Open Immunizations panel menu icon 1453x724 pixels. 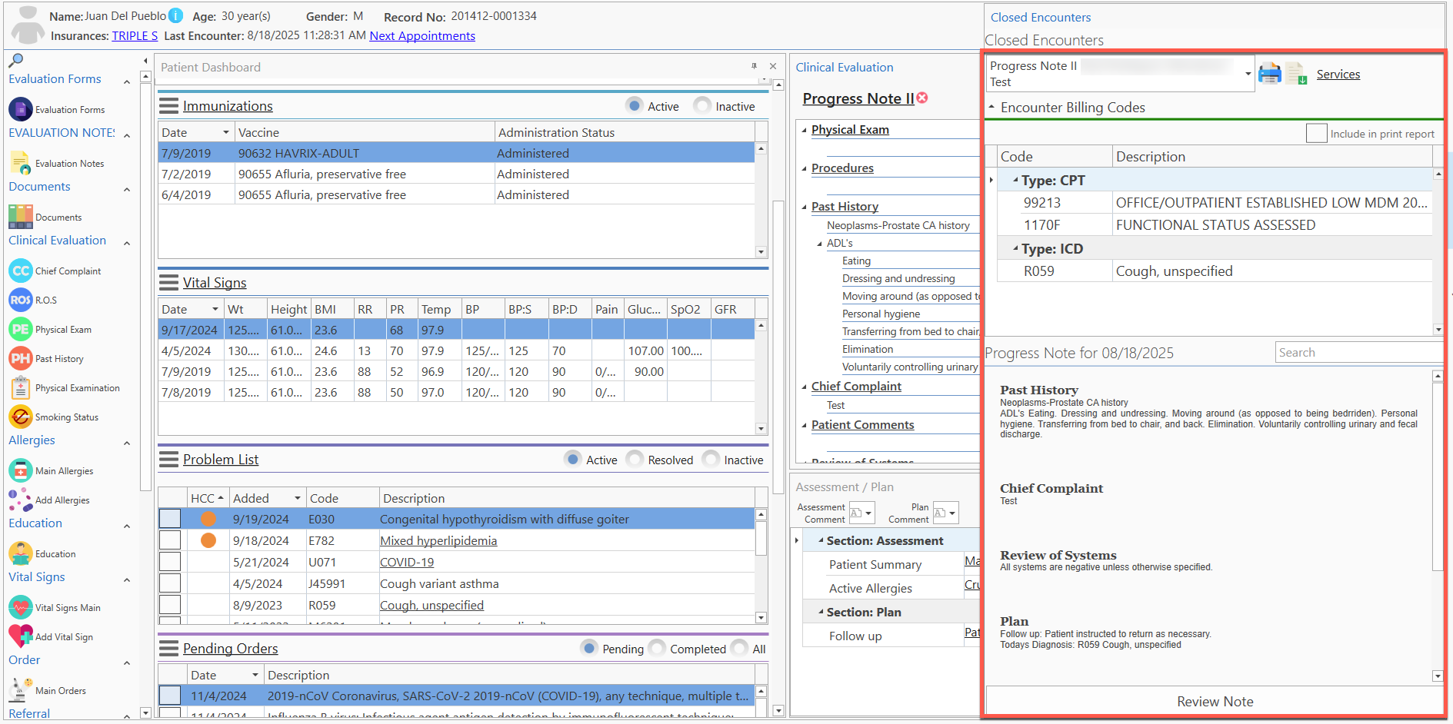[x=169, y=106]
